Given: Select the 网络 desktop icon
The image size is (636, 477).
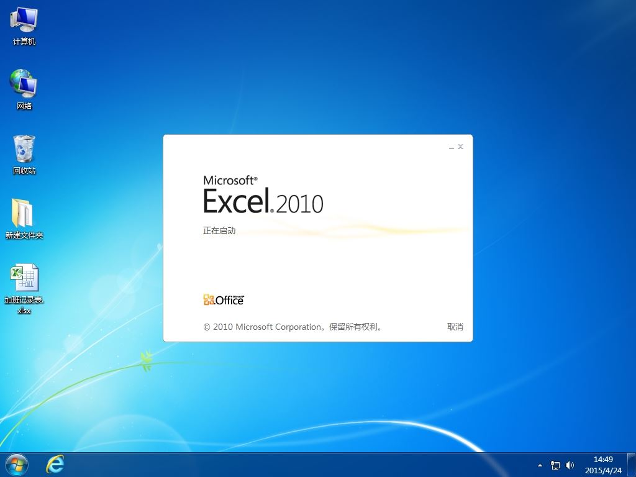Looking at the screenshot, I should pos(24,89).
